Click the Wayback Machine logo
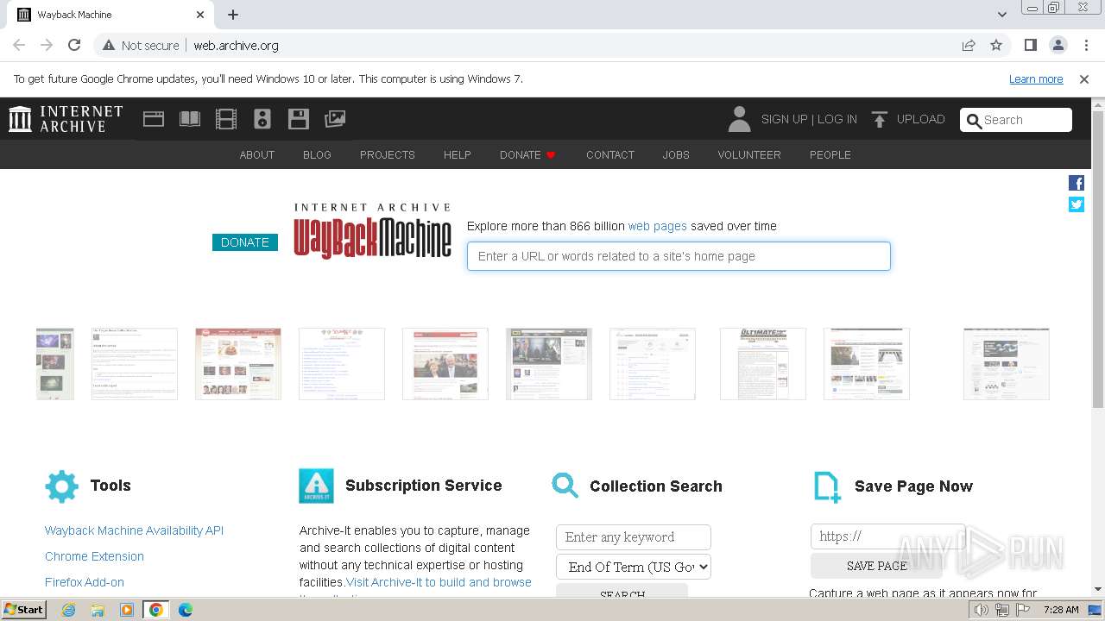The image size is (1105, 621). [372, 231]
